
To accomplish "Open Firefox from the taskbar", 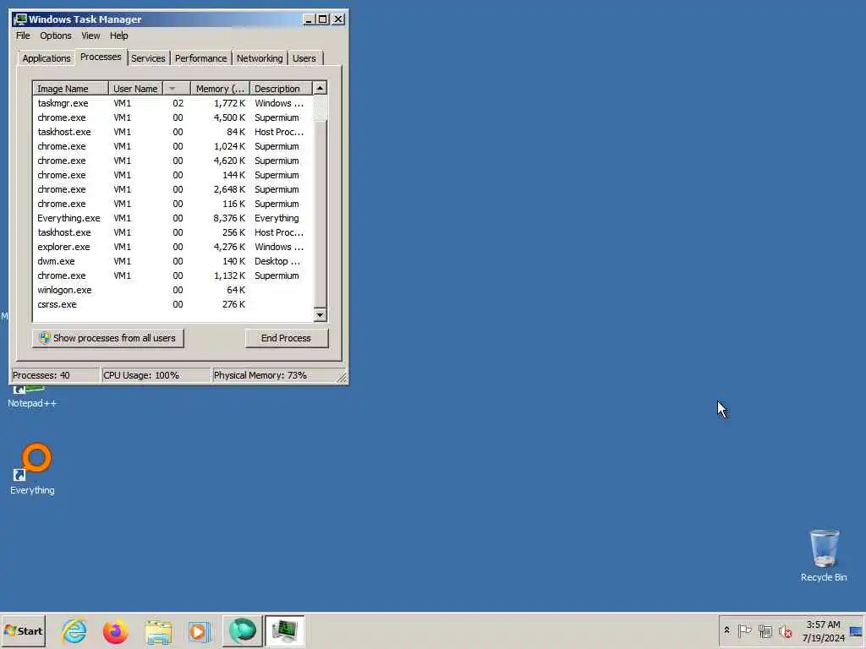I will pyautogui.click(x=115, y=630).
